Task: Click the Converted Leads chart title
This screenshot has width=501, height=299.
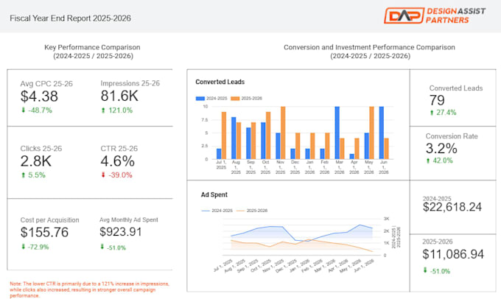Action: point(220,82)
